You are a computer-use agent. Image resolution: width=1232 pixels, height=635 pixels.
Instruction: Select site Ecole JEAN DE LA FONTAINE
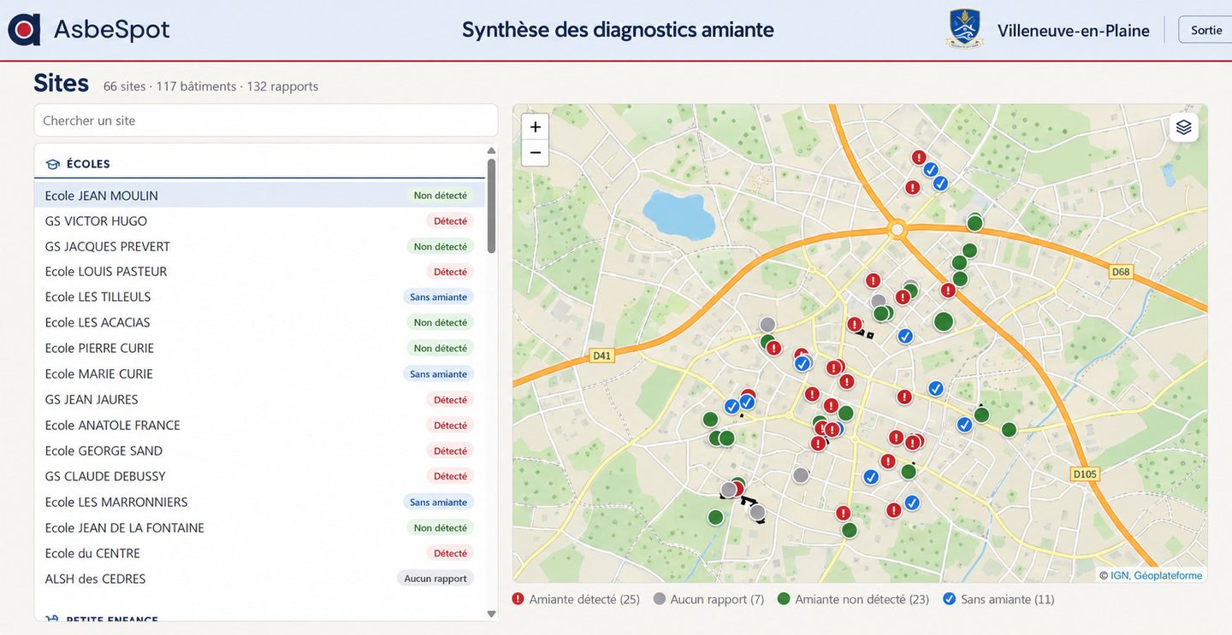coord(259,527)
